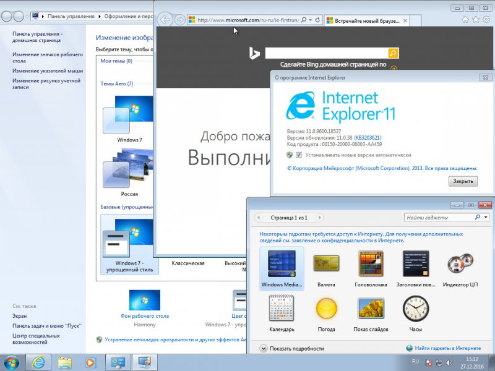Open the IE Favorites star
Screen dimensions: 495x371
476,20
